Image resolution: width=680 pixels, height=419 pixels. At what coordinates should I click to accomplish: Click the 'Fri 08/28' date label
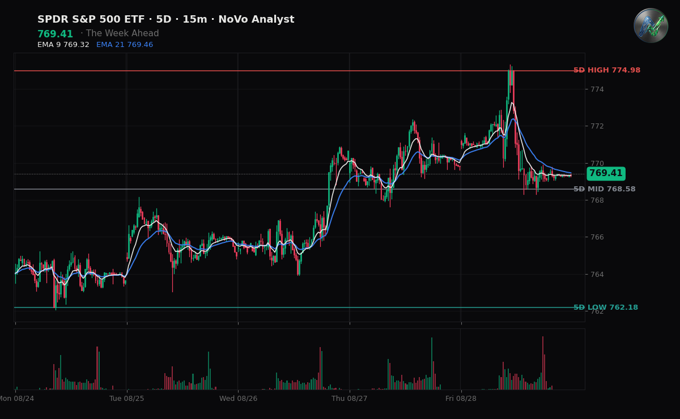click(461, 399)
